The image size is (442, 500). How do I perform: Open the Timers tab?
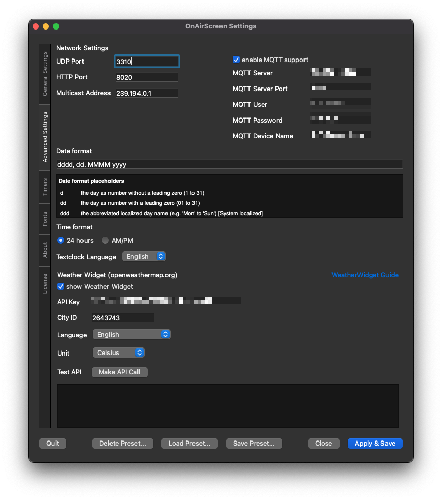pyautogui.click(x=45, y=187)
